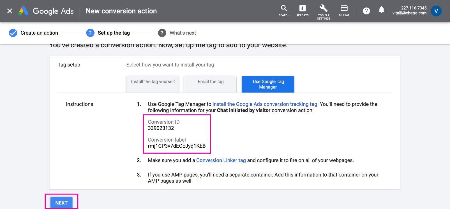Viewport: 450px width, 209px height.
Task: Go to Create an action step
Action: coord(34,33)
